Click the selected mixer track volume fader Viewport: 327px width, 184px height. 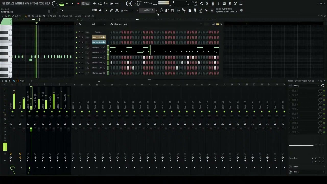coord(31,130)
